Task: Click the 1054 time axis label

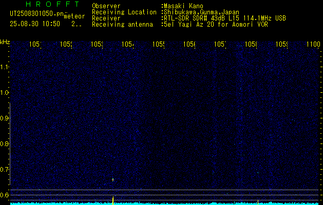Action: [128, 44]
